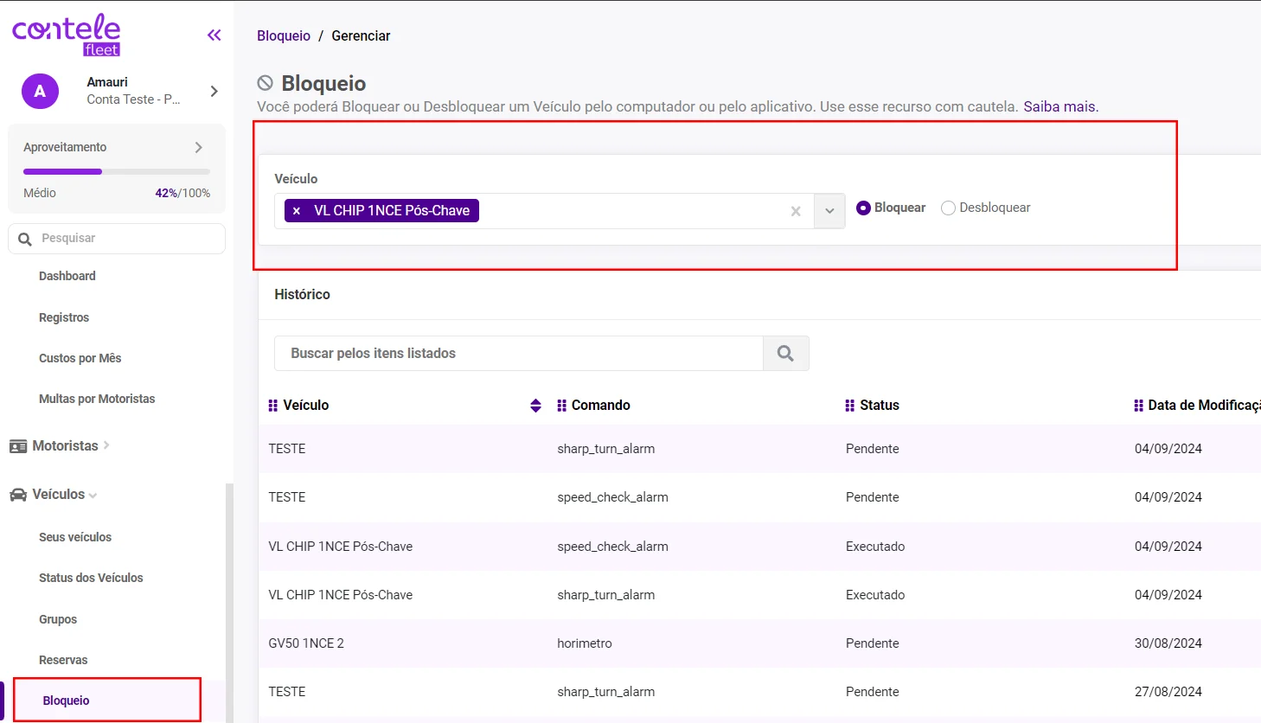This screenshot has width=1261, height=723.
Task: Open Status dos Veículos menu item
Action: (91, 578)
